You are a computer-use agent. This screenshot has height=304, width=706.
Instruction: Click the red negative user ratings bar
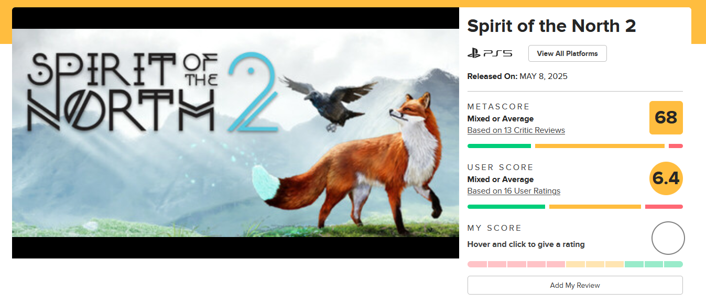pyautogui.click(x=664, y=207)
